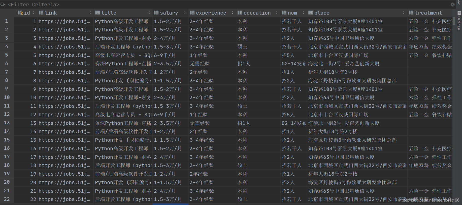Click the treatment column table icon
The width and height of the screenshot is (462, 205).
click(x=411, y=13)
